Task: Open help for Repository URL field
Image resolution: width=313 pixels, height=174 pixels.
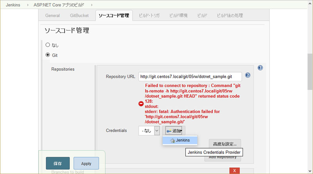Action: point(248,75)
